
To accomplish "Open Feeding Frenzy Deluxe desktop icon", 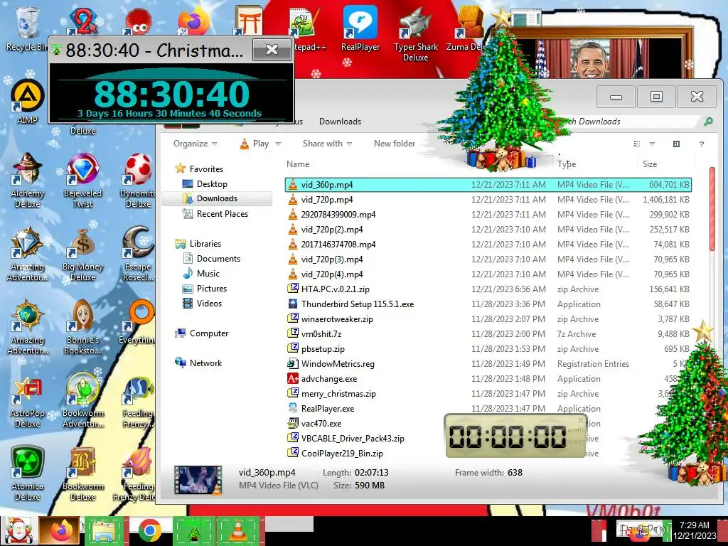I will point(134,473).
